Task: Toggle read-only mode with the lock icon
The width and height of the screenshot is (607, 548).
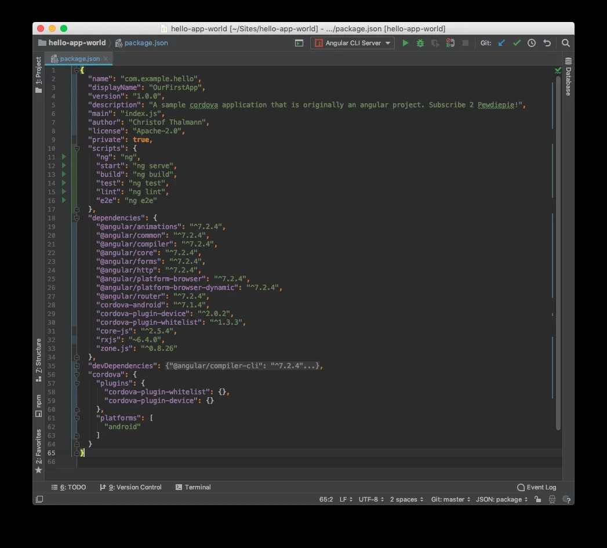Action: (x=537, y=499)
